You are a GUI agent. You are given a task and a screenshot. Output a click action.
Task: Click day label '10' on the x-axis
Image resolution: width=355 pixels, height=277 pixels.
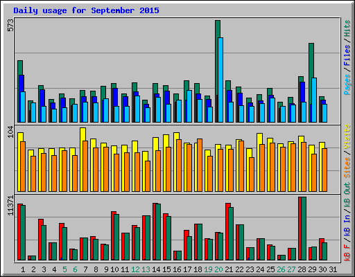tap(114, 269)
